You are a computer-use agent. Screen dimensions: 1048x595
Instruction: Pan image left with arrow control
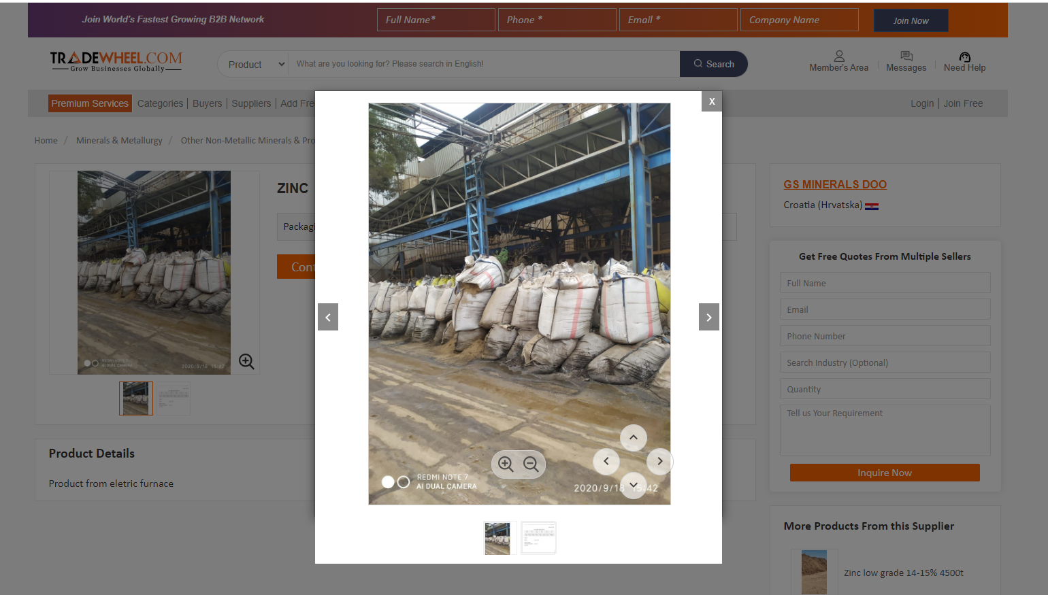[606, 462]
